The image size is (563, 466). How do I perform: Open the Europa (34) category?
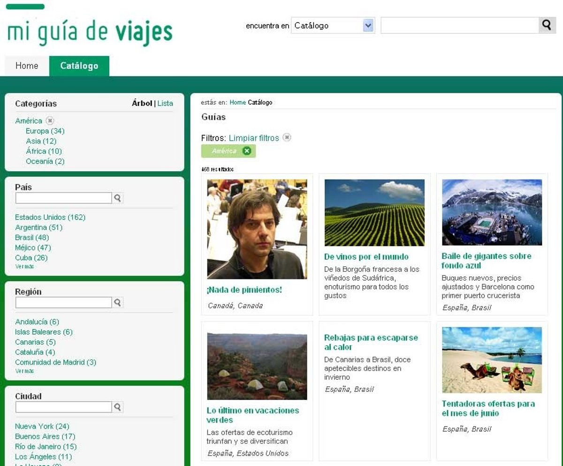tap(45, 131)
